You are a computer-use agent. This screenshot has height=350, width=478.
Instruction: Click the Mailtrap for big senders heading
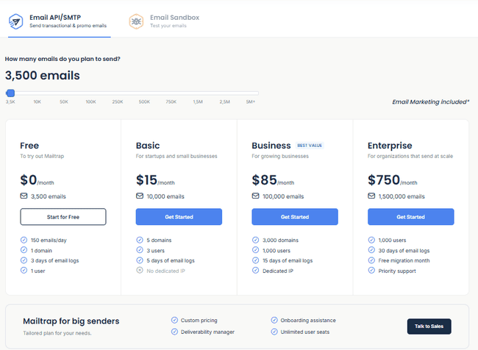(71, 321)
